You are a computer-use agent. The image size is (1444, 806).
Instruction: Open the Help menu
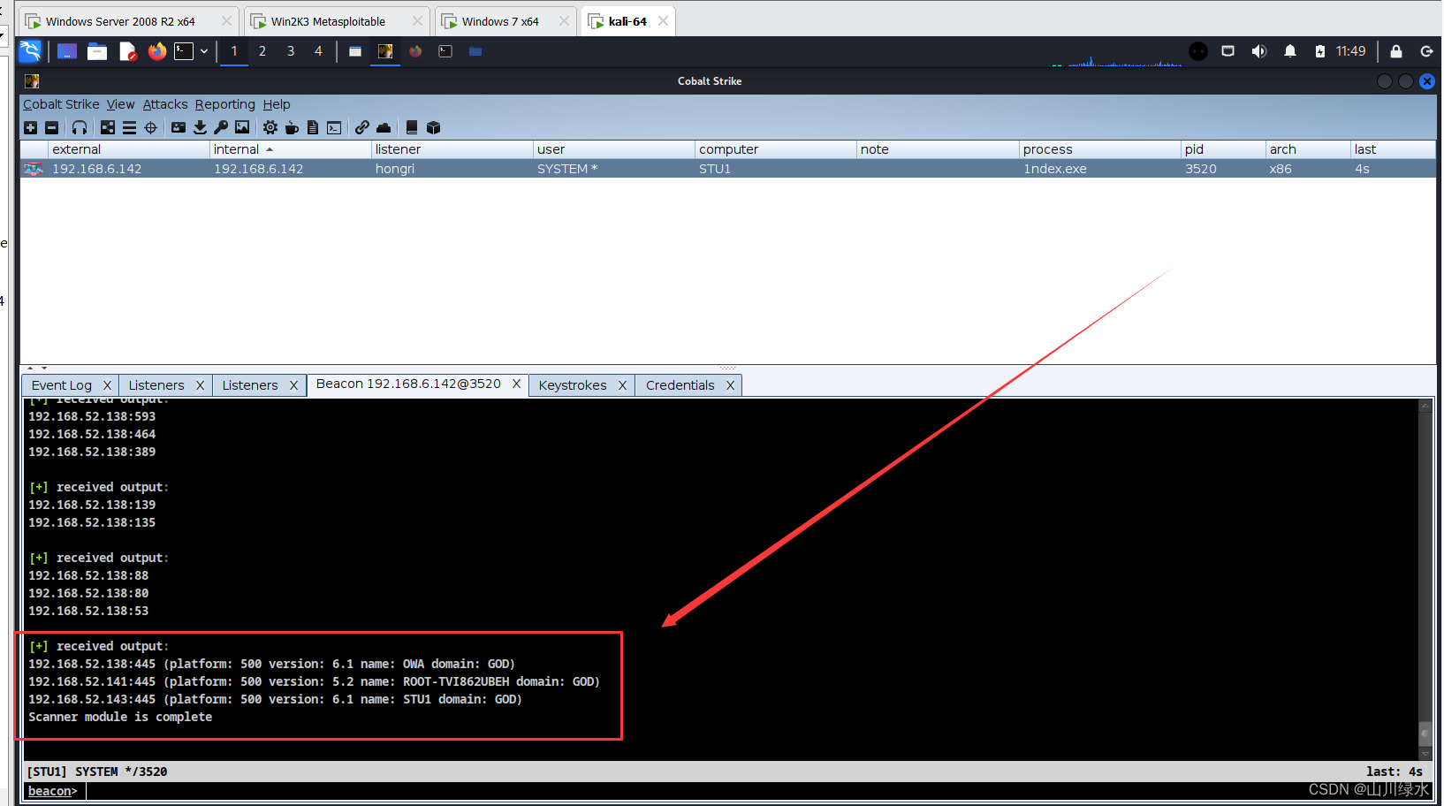coord(277,104)
